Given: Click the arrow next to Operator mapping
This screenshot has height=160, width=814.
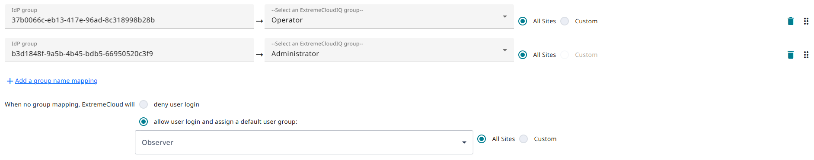Looking at the screenshot, I should point(259,21).
